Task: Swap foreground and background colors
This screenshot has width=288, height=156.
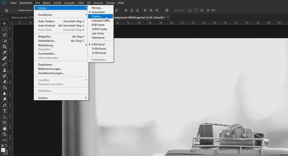Action: pos(6,145)
